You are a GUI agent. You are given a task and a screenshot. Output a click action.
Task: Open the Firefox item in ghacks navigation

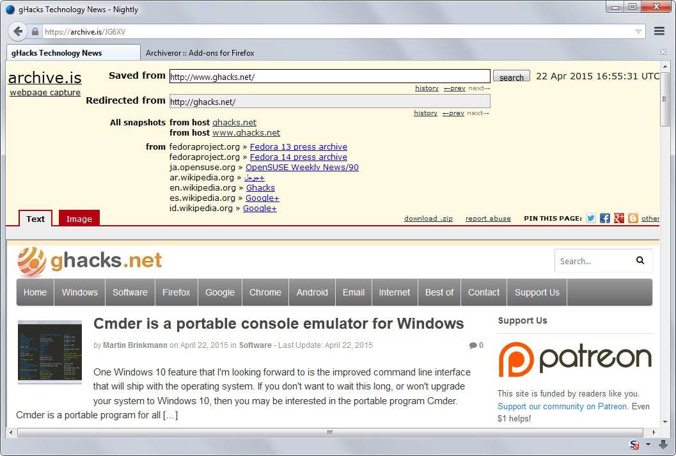176,292
